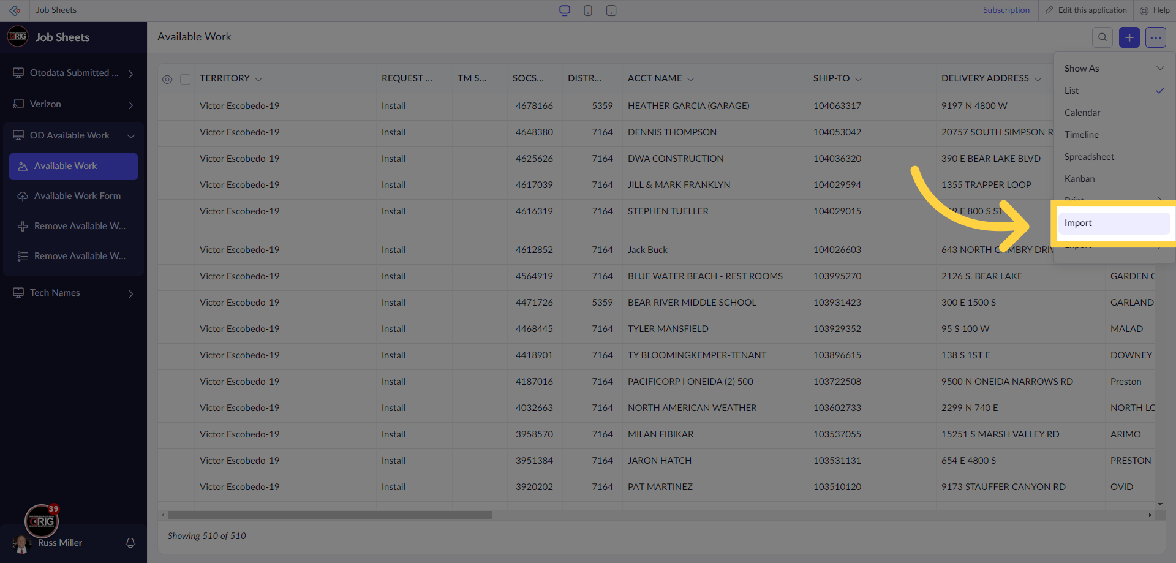
Task: Open the SHIP-TO column dropdown arrow
Action: (x=859, y=79)
